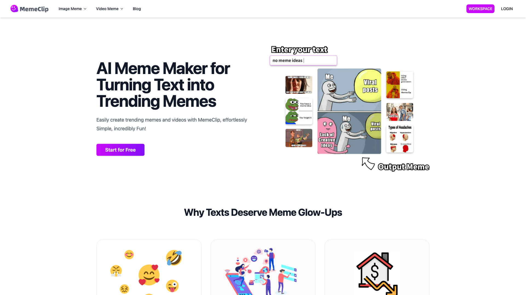Select the Pepe frog meme thumbnail
526x295 pixels.
(x=299, y=111)
